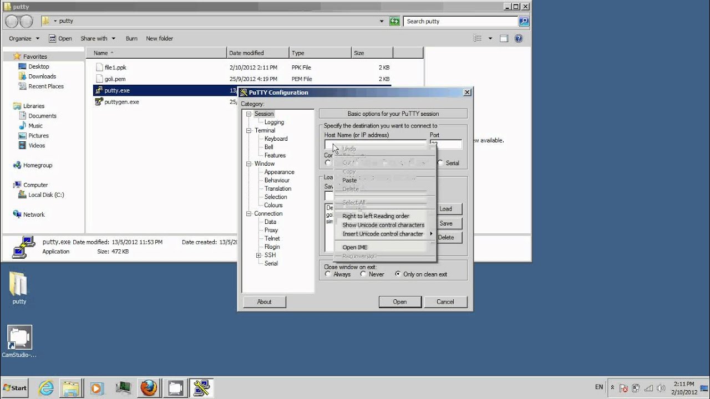Image resolution: width=710 pixels, height=399 pixels.
Task: Select Right to left Reading order
Action: pos(384,216)
